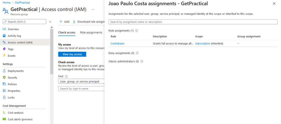Click the purple Tags icon
281x124 pixels.
coord(4,49)
